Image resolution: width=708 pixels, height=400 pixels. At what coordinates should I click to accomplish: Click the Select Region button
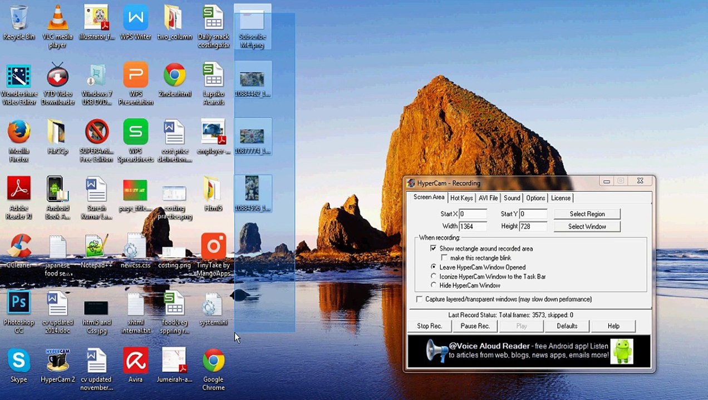[587, 214]
